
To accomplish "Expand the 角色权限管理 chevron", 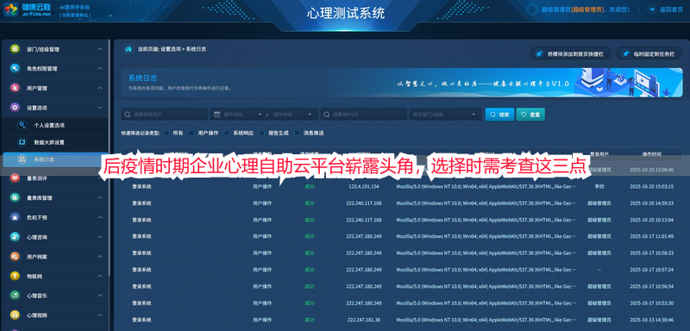I will pos(100,69).
